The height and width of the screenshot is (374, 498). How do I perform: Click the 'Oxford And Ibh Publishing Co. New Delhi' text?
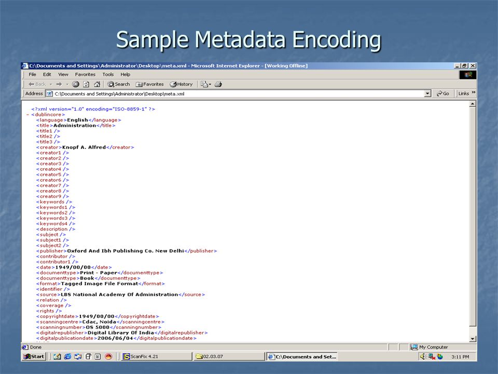pos(126,251)
